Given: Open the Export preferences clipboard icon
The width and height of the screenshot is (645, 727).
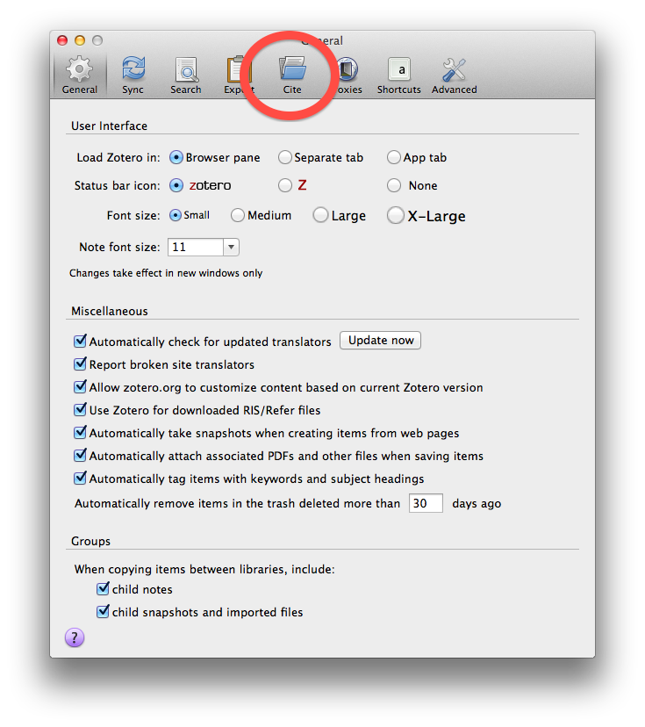Looking at the screenshot, I should click(x=238, y=70).
